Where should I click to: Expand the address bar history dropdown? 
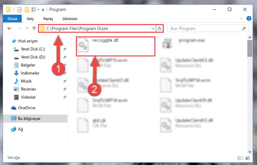point(153,29)
